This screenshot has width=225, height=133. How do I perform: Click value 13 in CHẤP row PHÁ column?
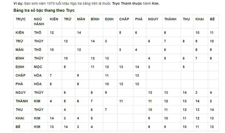coord(137,75)
